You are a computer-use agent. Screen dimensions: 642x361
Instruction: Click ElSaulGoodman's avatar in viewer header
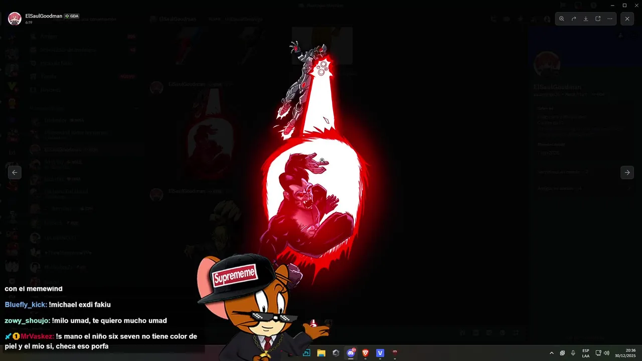coord(15,19)
